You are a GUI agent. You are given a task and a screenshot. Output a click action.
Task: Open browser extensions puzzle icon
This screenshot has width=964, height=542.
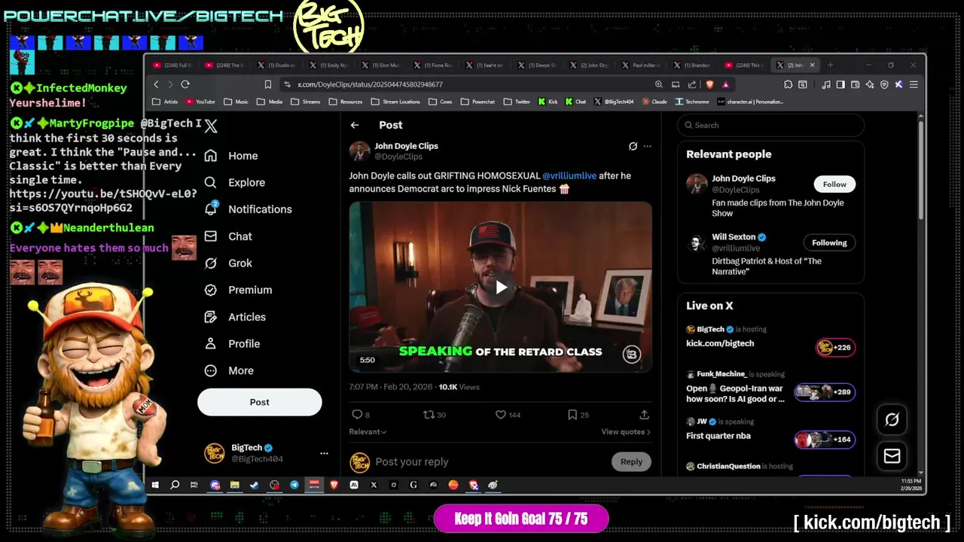[x=789, y=84]
